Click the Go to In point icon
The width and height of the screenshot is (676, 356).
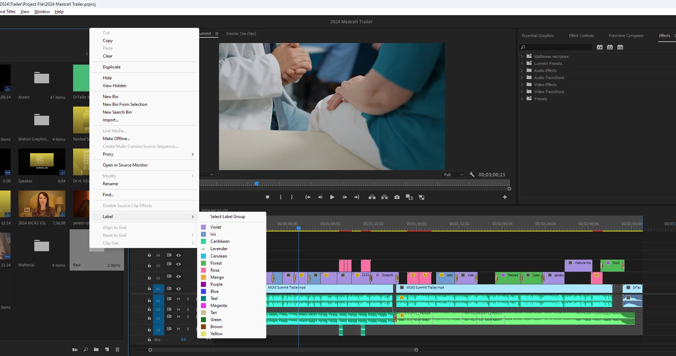click(308, 197)
